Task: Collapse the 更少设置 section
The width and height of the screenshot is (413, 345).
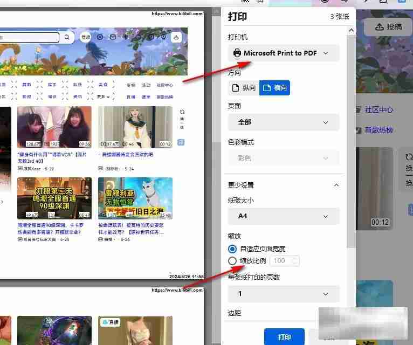Action: pyautogui.click(x=336, y=185)
